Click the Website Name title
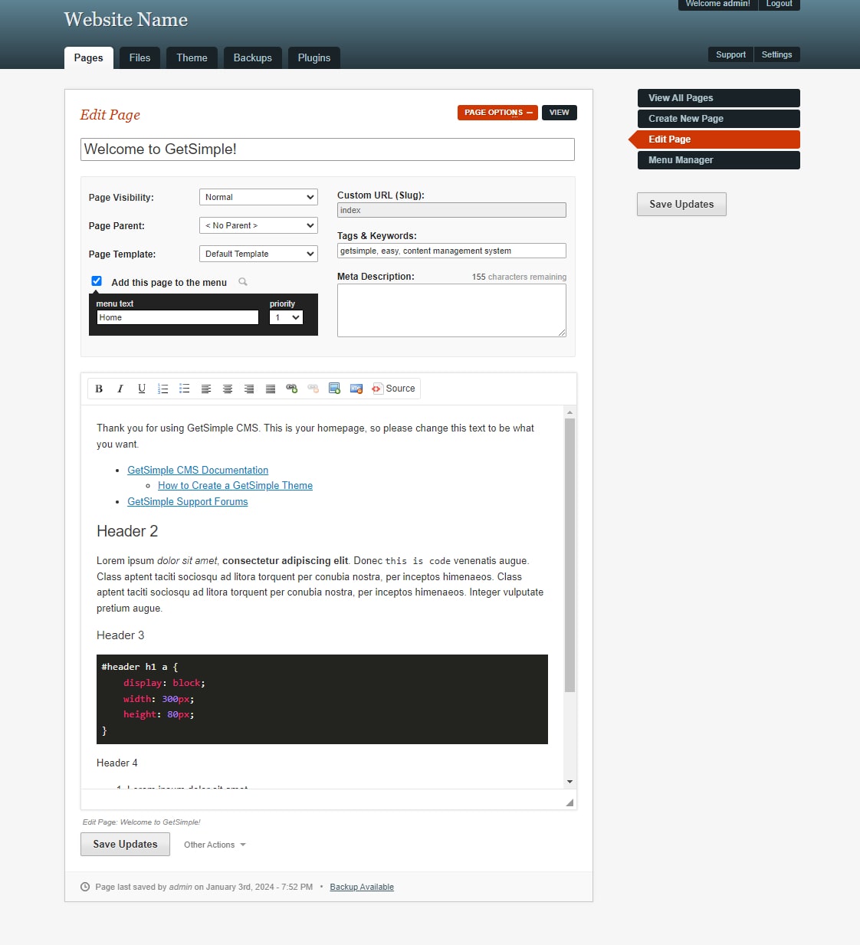 [x=126, y=20]
